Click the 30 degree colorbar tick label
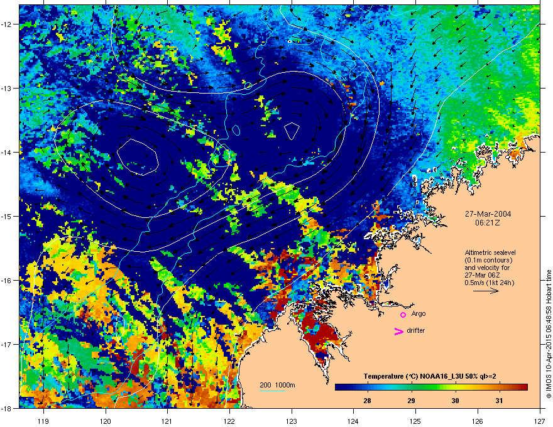 coord(456,401)
